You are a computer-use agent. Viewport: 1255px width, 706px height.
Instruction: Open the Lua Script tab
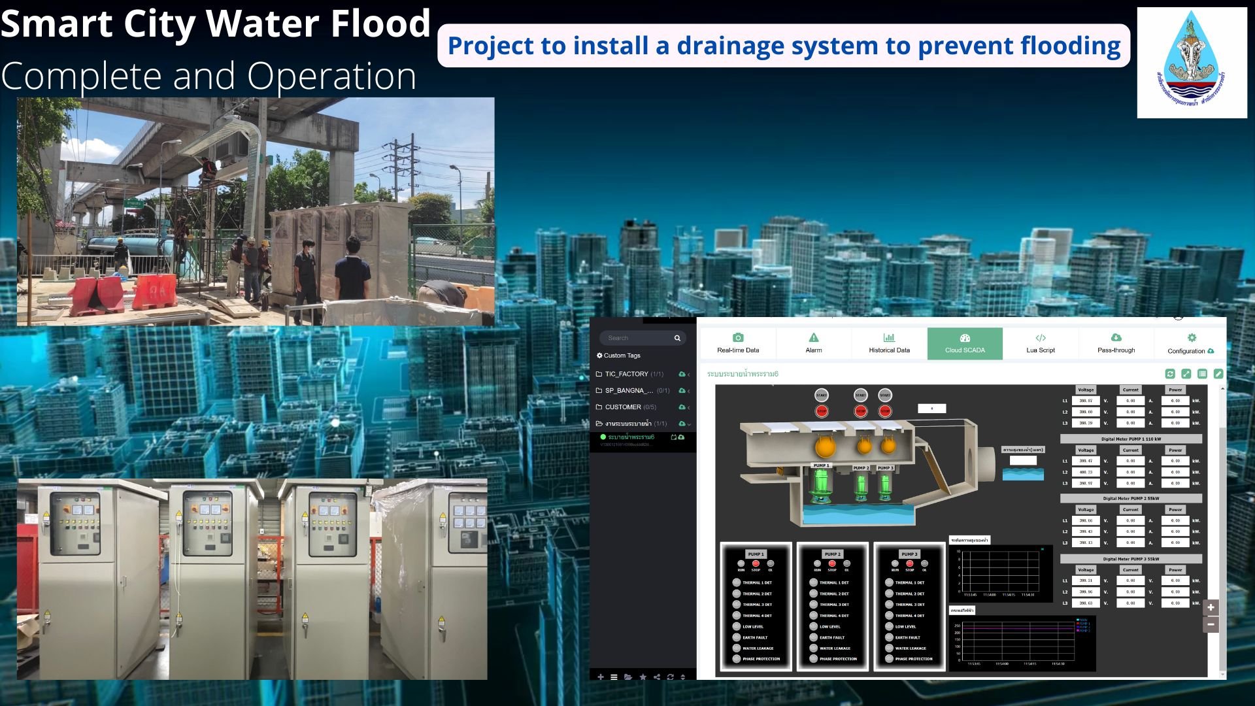(x=1040, y=343)
